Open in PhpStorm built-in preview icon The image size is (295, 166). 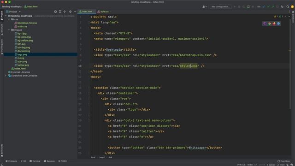coord(265,24)
